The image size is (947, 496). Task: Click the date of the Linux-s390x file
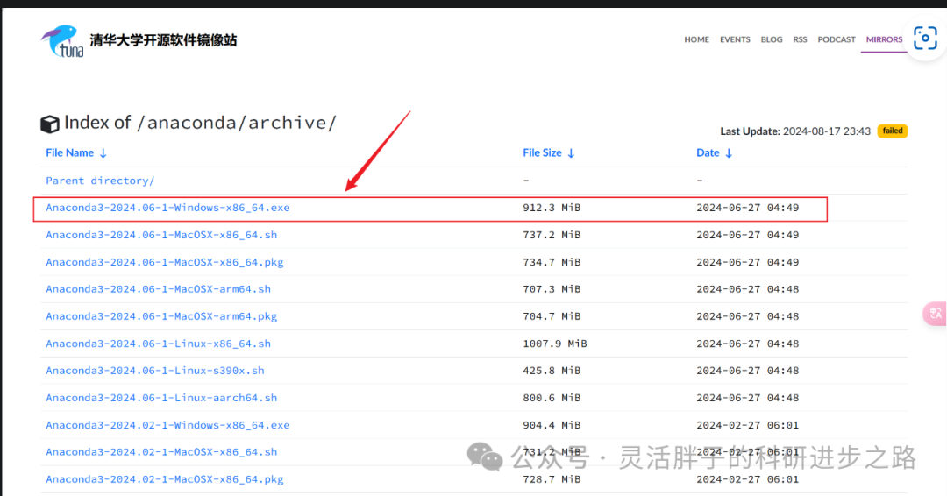pyautogui.click(x=747, y=371)
